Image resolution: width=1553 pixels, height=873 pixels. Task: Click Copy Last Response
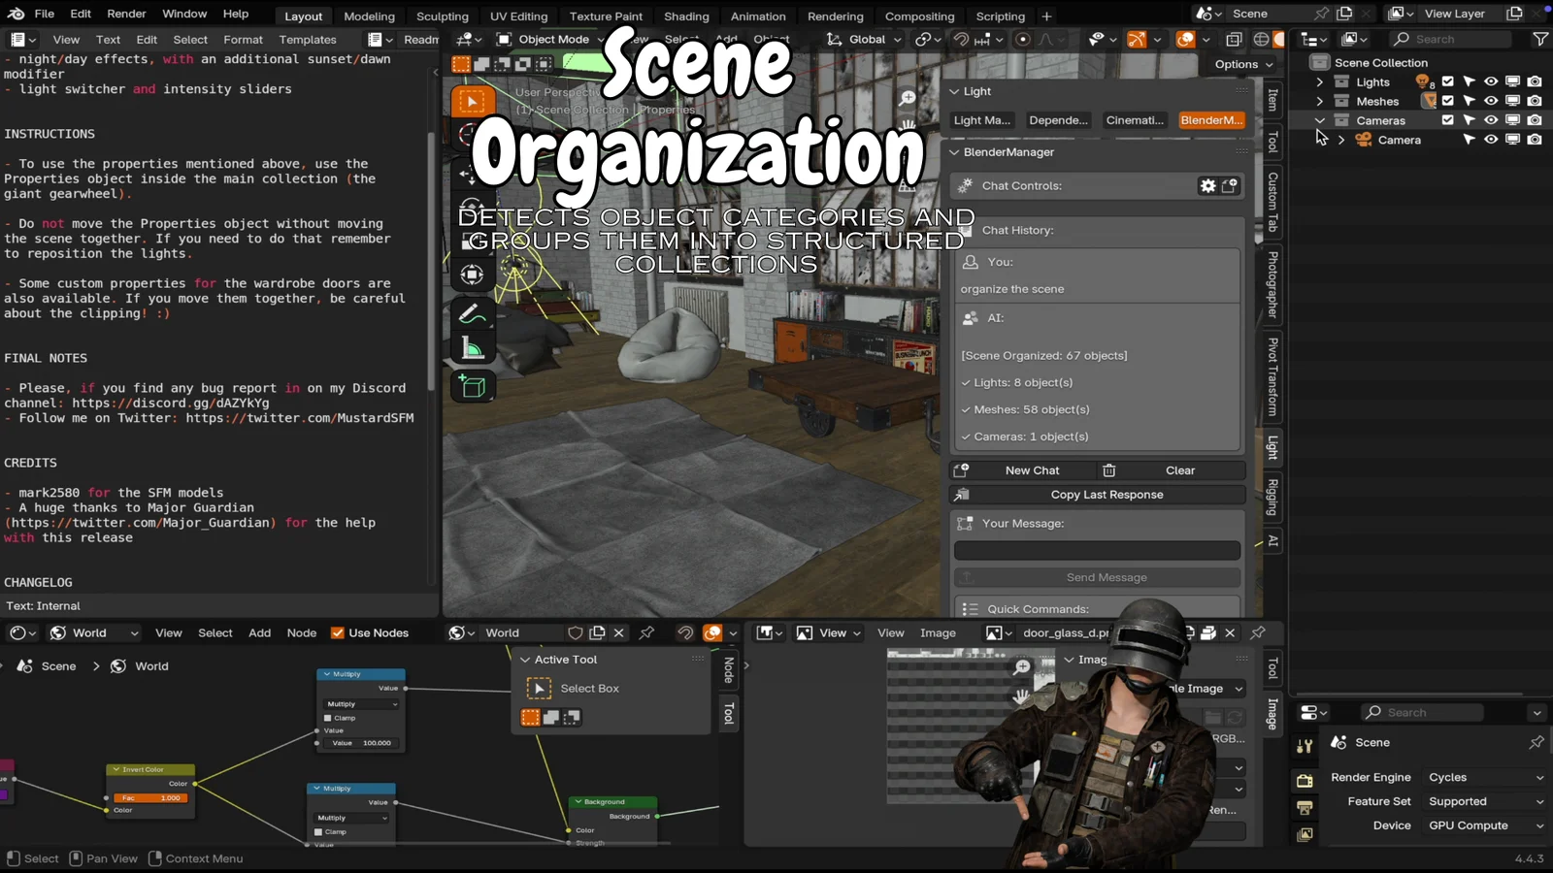(x=1106, y=494)
